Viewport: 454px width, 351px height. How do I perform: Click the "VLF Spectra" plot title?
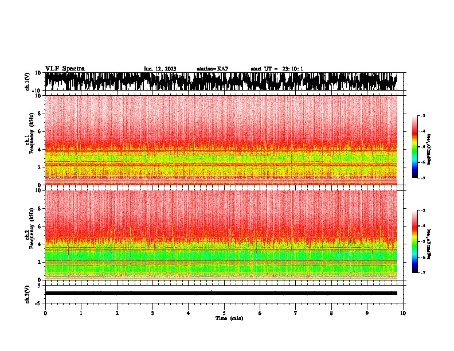(x=65, y=69)
